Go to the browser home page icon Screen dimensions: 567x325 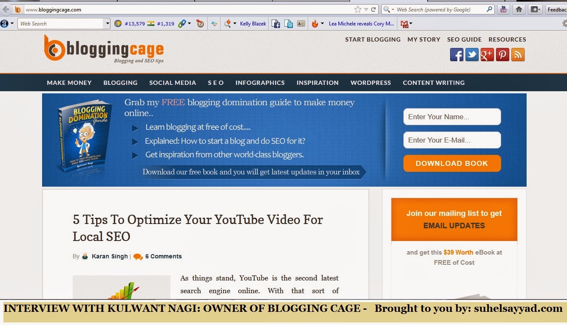coord(519,9)
